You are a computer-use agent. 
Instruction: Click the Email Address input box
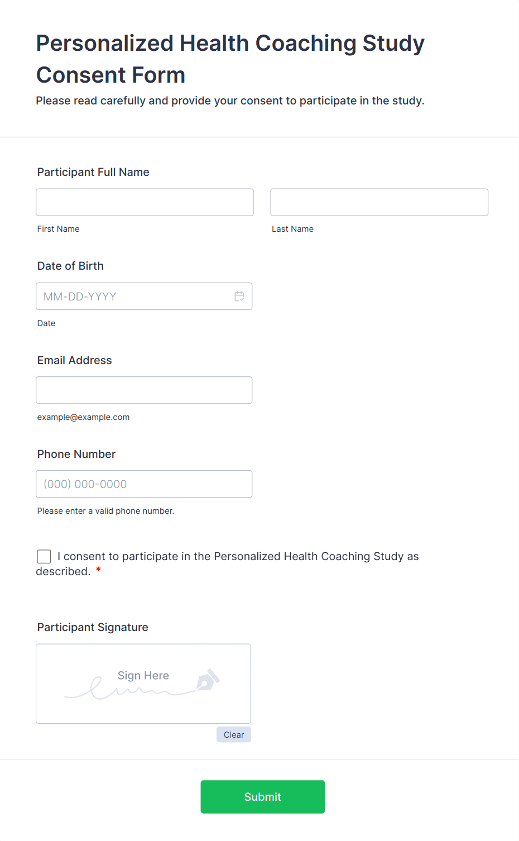pyautogui.click(x=144, y=390)
